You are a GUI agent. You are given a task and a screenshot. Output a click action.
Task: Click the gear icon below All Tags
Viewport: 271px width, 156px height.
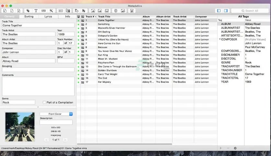click(235, 148)
